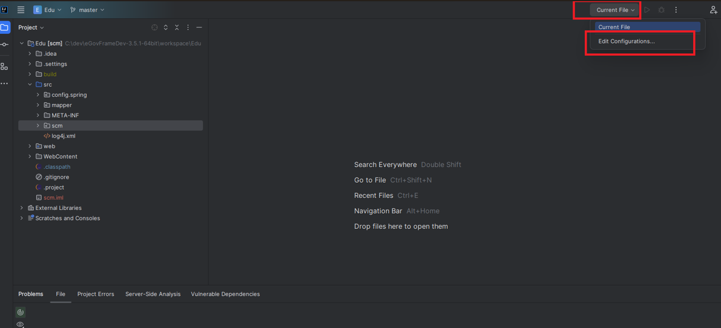Expand the META-INF folder
Screen dimensions: 721x328
pos(38,116)
